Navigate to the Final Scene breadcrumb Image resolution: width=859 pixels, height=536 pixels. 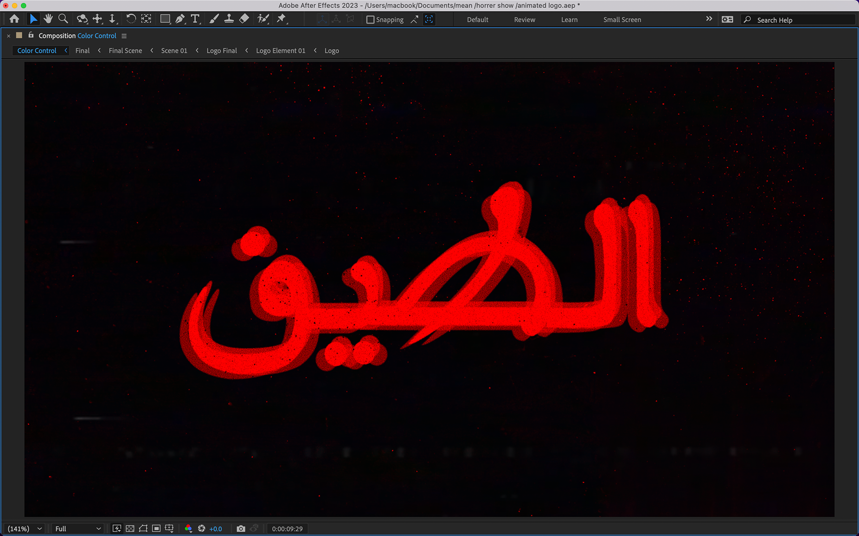pos(125,50)
